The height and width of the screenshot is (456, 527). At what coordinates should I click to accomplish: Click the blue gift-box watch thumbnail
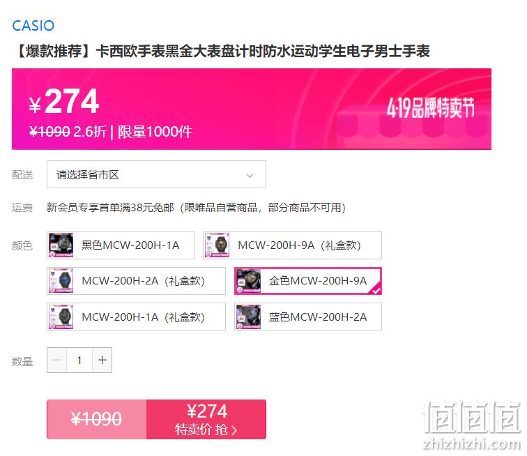pyautogui.click(x=61, y=281)
